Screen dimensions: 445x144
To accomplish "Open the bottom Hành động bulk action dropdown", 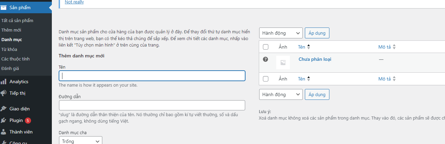I will coord(281,94).
